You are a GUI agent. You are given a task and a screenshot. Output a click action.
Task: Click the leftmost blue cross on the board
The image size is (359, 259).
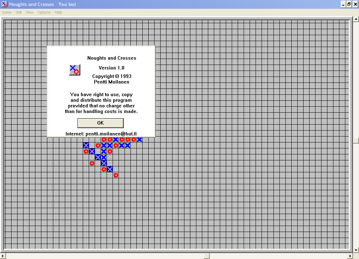click(x=86, y=145)
